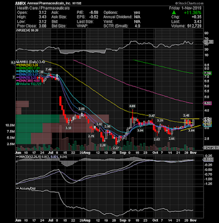
Task: Click the Sep label on the bottom date axis
Action: click(x=123, y=221)
